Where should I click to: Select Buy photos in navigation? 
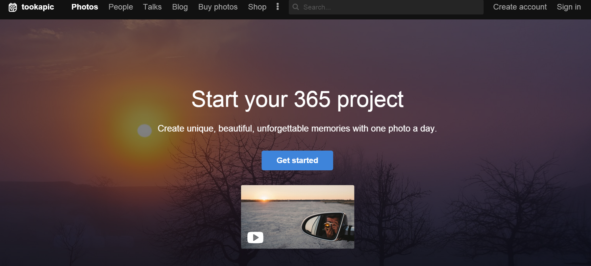[x=218, y=7]
